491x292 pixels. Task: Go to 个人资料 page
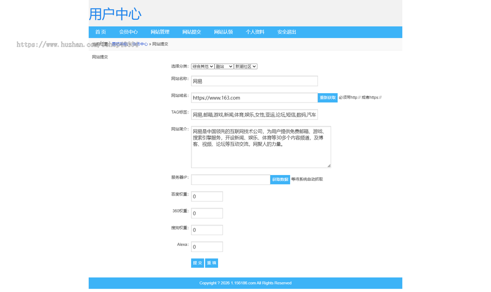click(x=255, y=32)
